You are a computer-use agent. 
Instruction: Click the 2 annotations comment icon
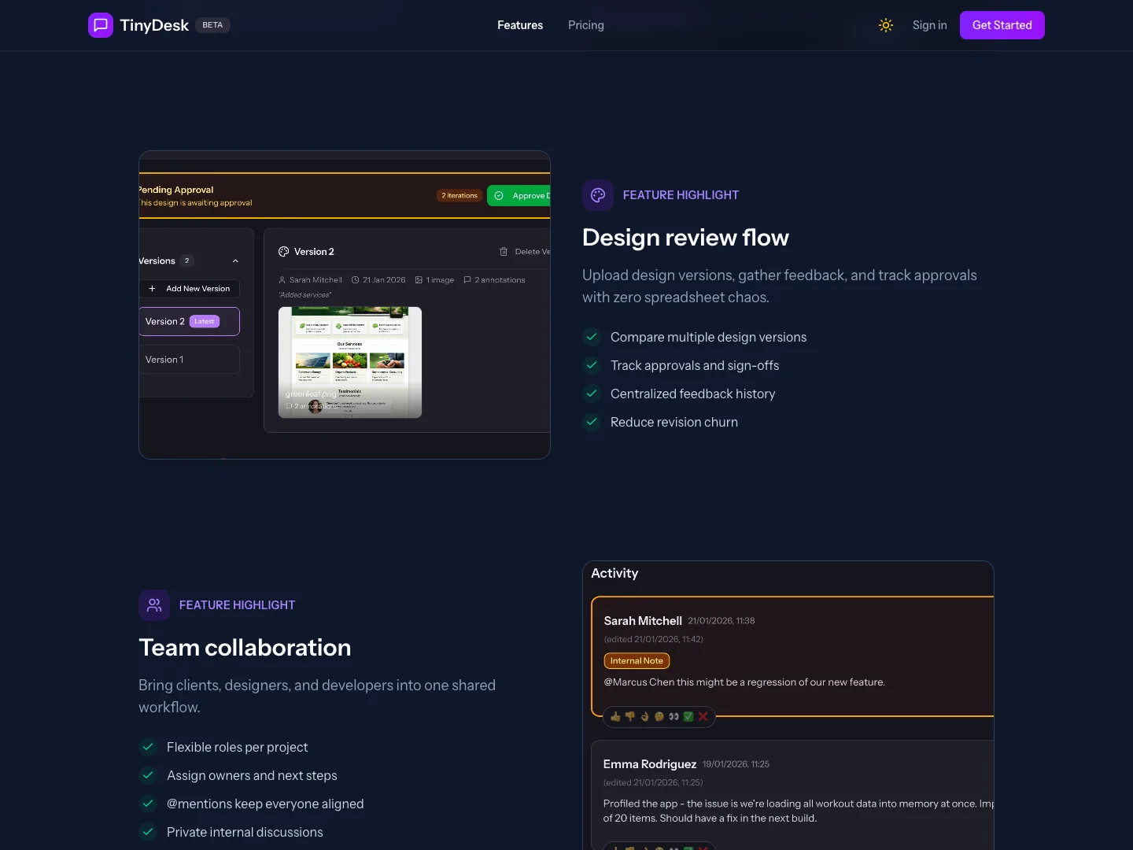467,280
